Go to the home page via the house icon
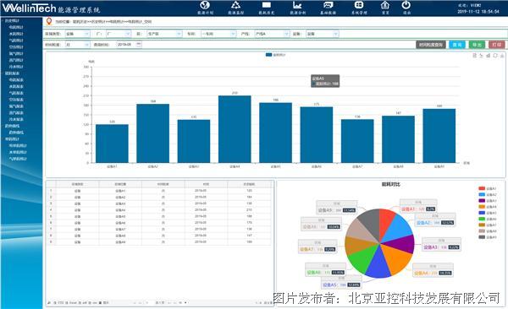Screen dimensions: 508x309 pos(385,5)
